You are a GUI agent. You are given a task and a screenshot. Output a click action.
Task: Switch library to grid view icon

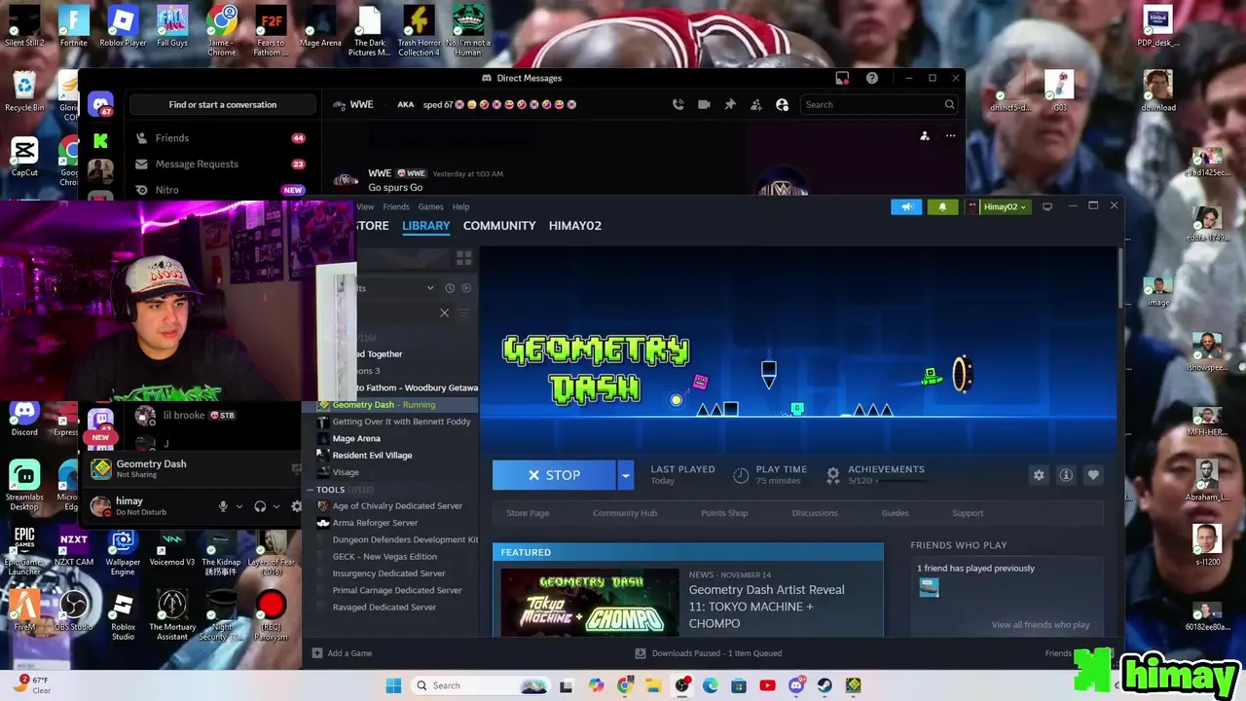463,258
